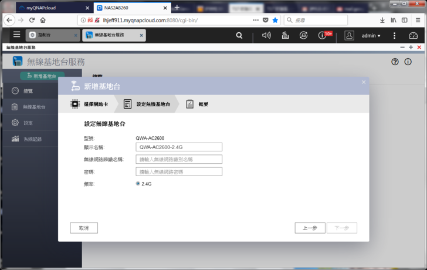Click the 無線網路辨識名稱 input field
Viewport: 427px width, 270px height.
pyautogui.click(x=179, y=160)
